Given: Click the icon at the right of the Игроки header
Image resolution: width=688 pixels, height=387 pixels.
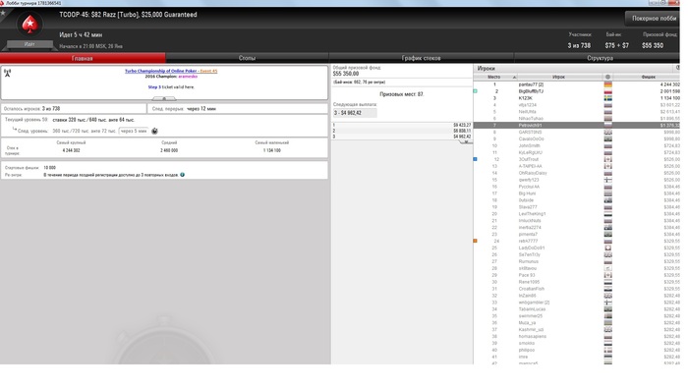Looking at the screenshot, I should (x=677, y=68).
